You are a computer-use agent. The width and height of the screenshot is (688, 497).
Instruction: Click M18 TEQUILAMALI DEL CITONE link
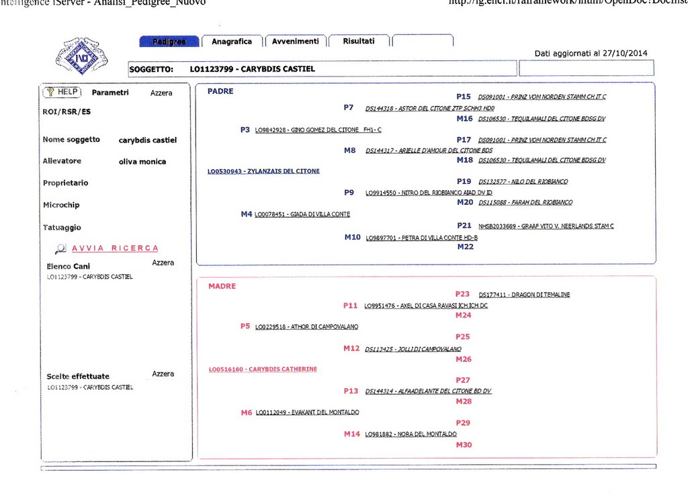(542, 160)
